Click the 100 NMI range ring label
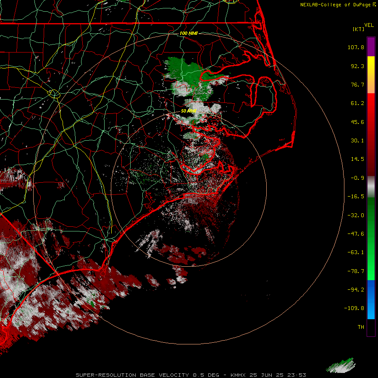This screenshot has height=378, width=378. (x=189, y=33)
